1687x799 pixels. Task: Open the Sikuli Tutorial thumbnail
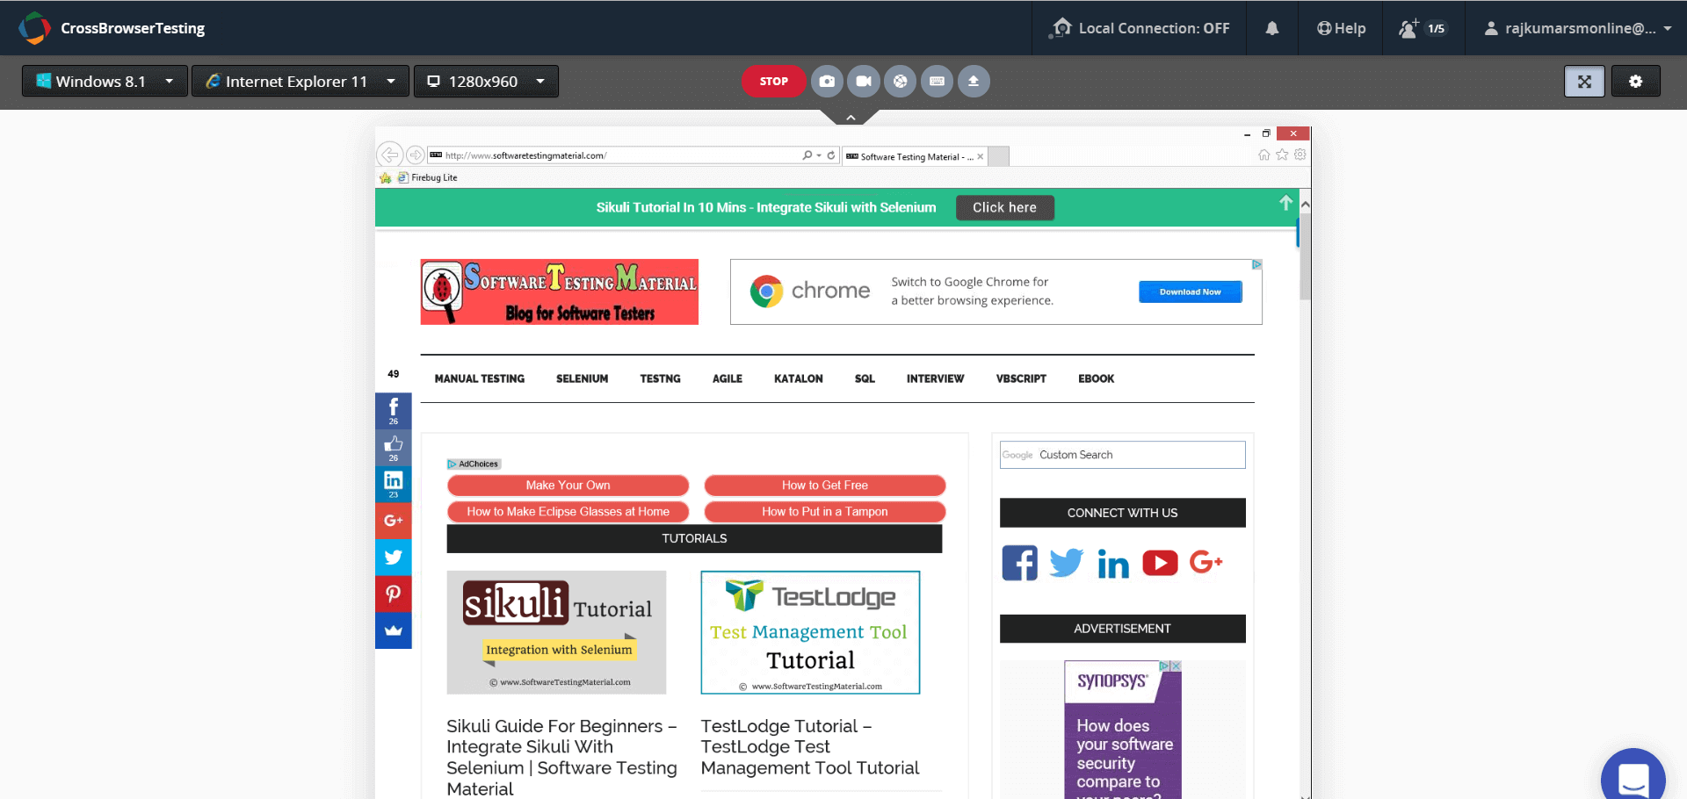tap(556, 632)
